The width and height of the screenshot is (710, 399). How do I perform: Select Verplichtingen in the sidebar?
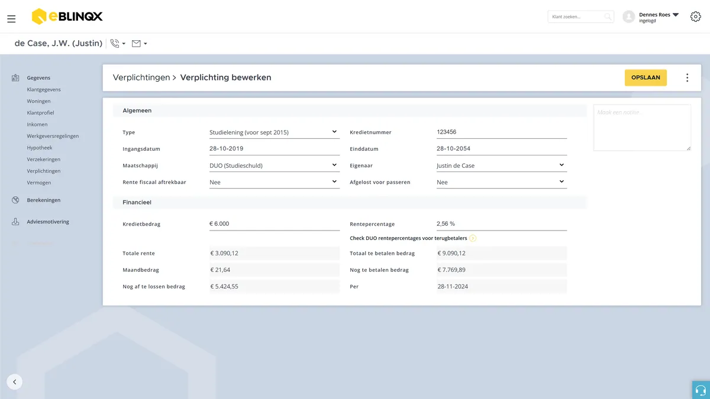coord(44,171)
